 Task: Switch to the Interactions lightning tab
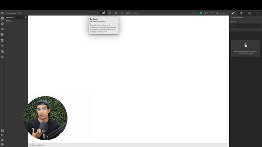coord(258,13)
